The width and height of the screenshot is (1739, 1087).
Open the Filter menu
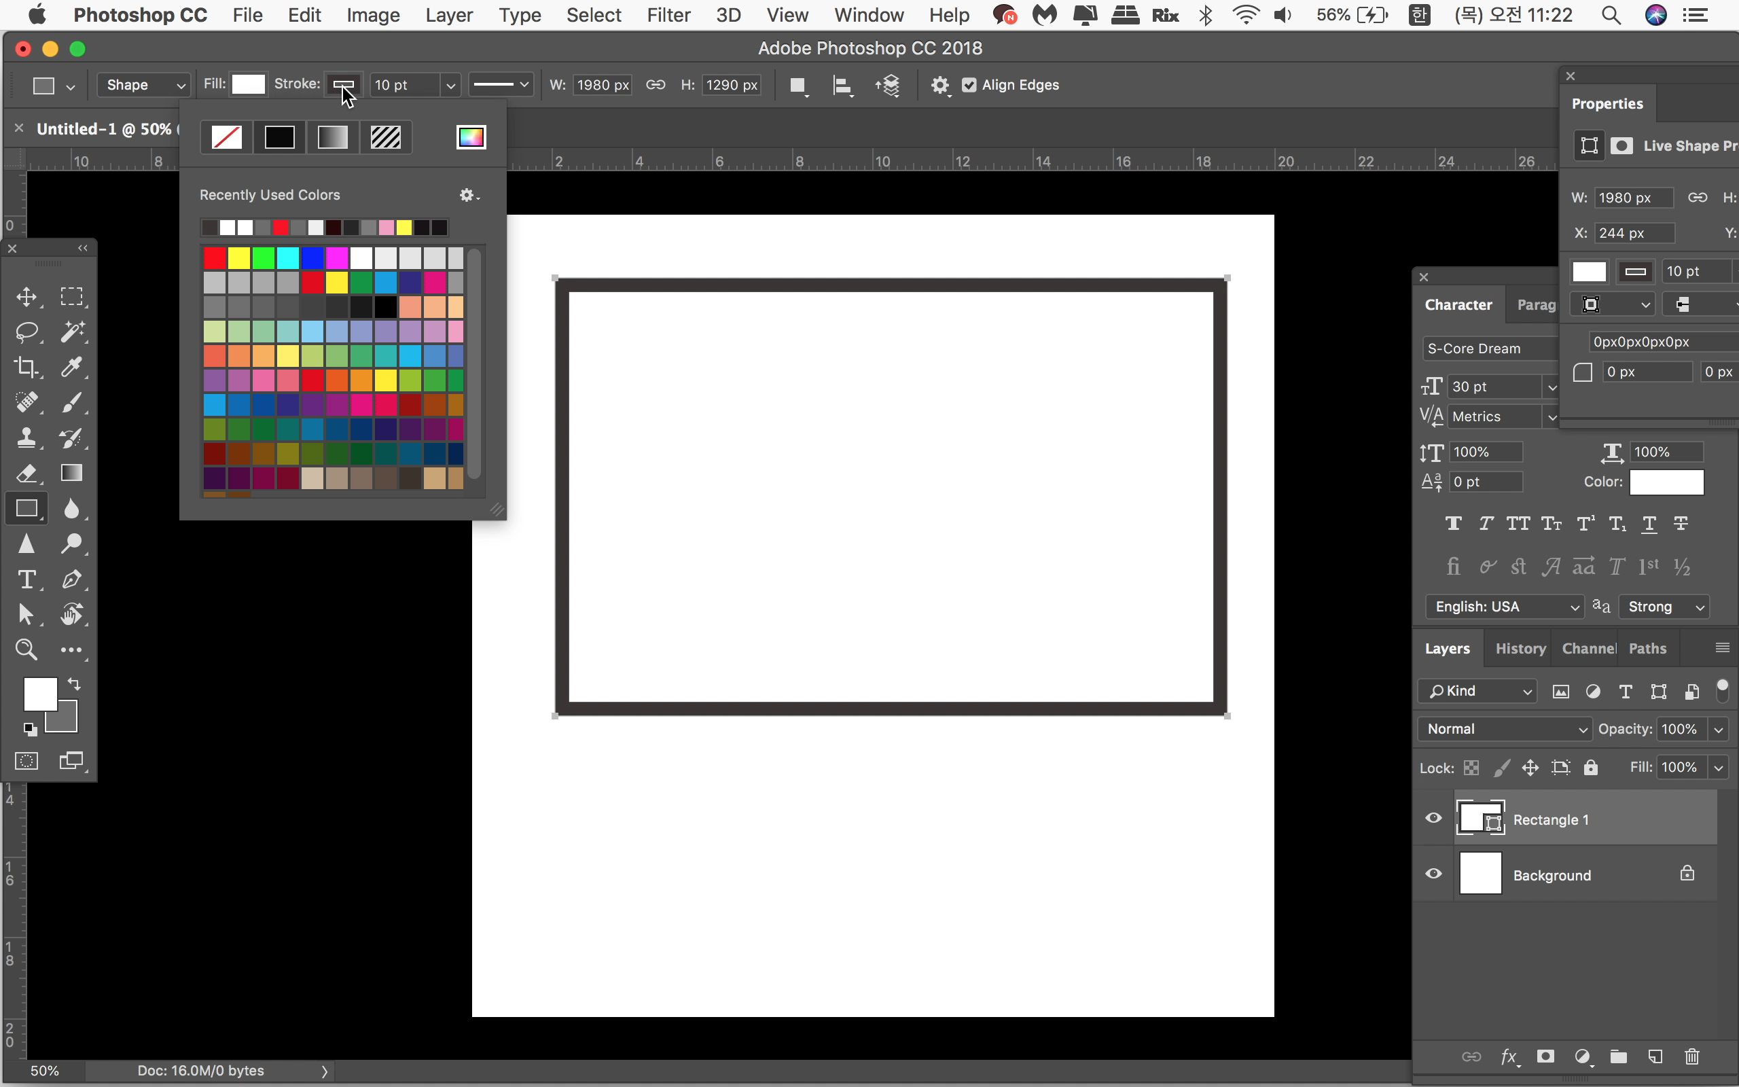668,15
